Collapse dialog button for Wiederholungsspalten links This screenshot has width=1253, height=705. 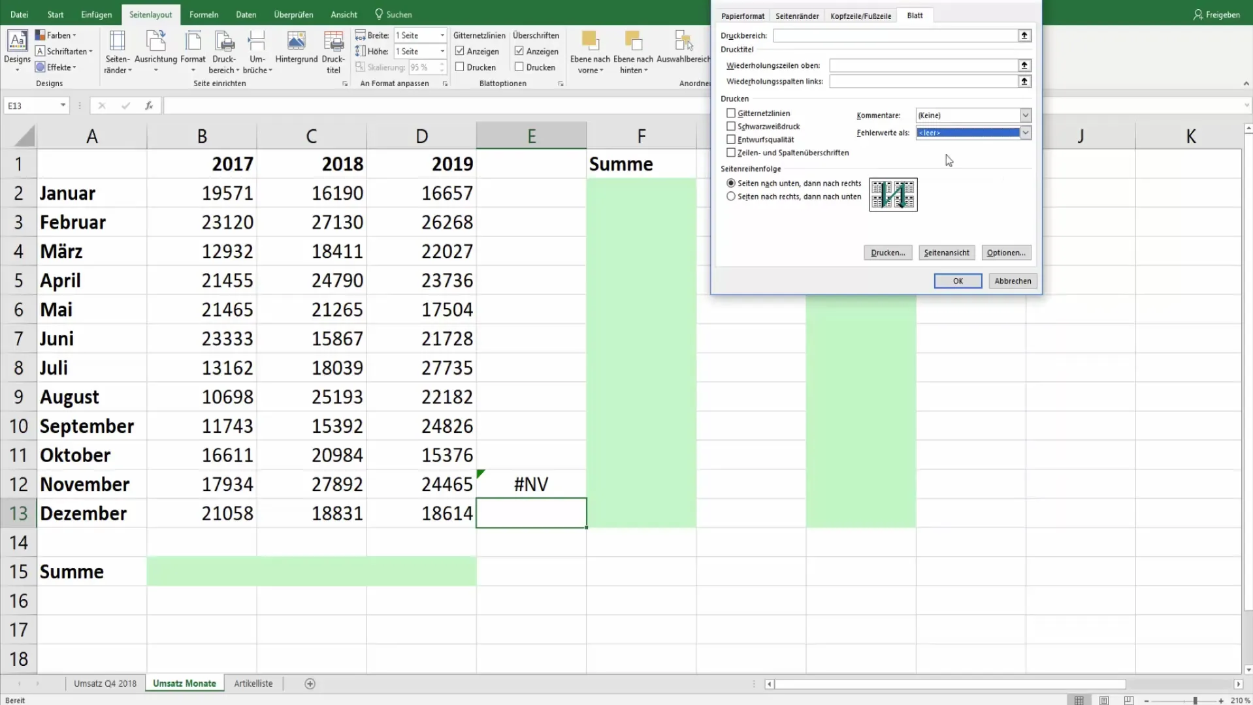(x=1024, y=81)
